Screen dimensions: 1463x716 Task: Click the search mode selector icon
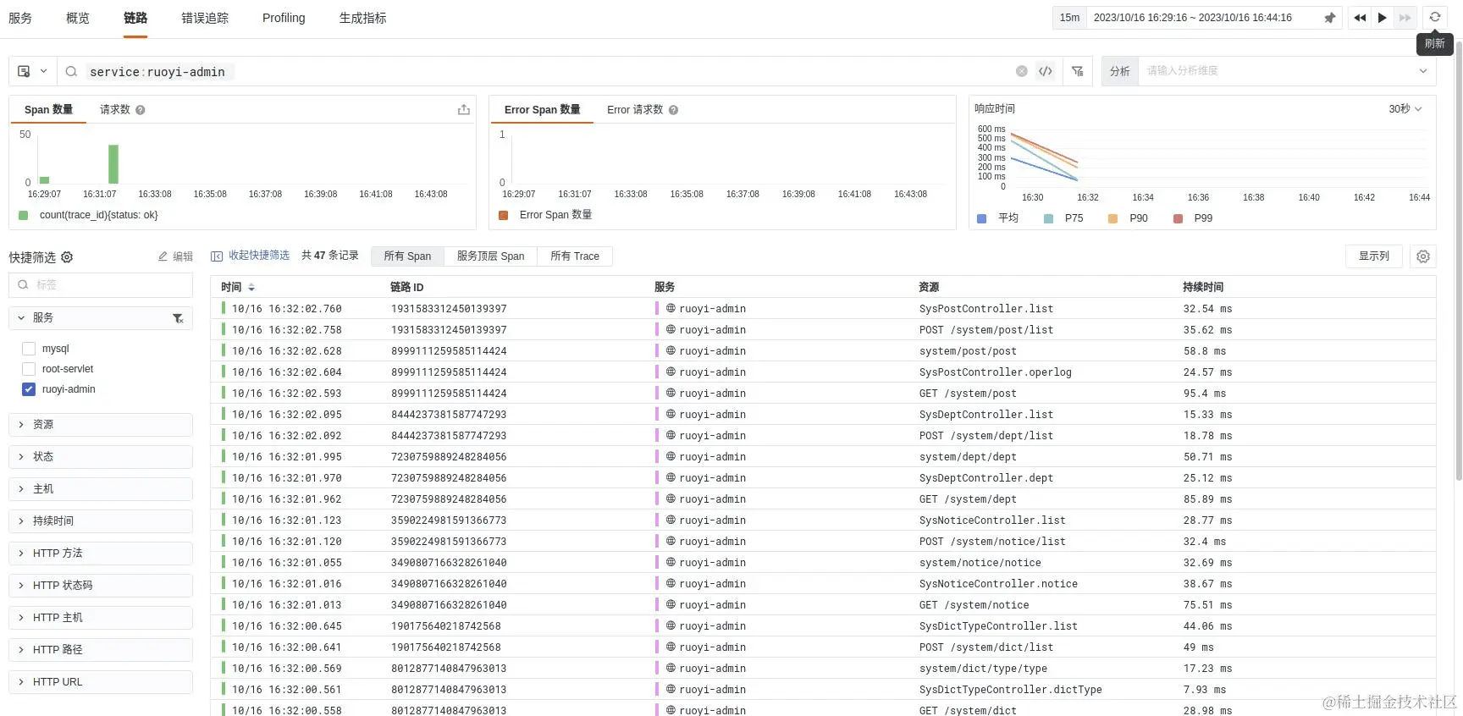(24, 71)
